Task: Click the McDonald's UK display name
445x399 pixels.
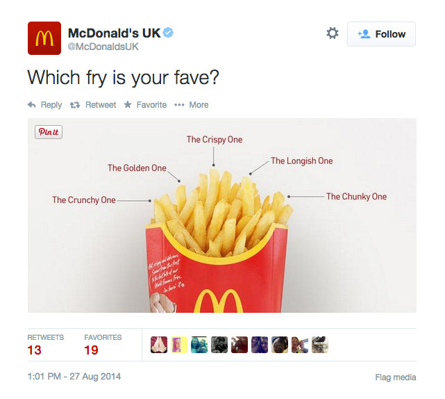Action: pos(115,33)
